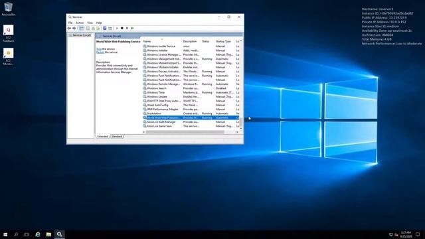Click the Restart the service link
425x239 pixels.
tap(100, 52)
